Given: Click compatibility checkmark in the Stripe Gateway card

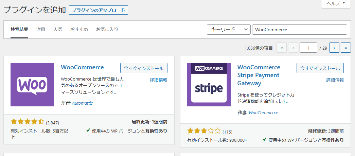Looking at the screenshot, I should (264, 139).
